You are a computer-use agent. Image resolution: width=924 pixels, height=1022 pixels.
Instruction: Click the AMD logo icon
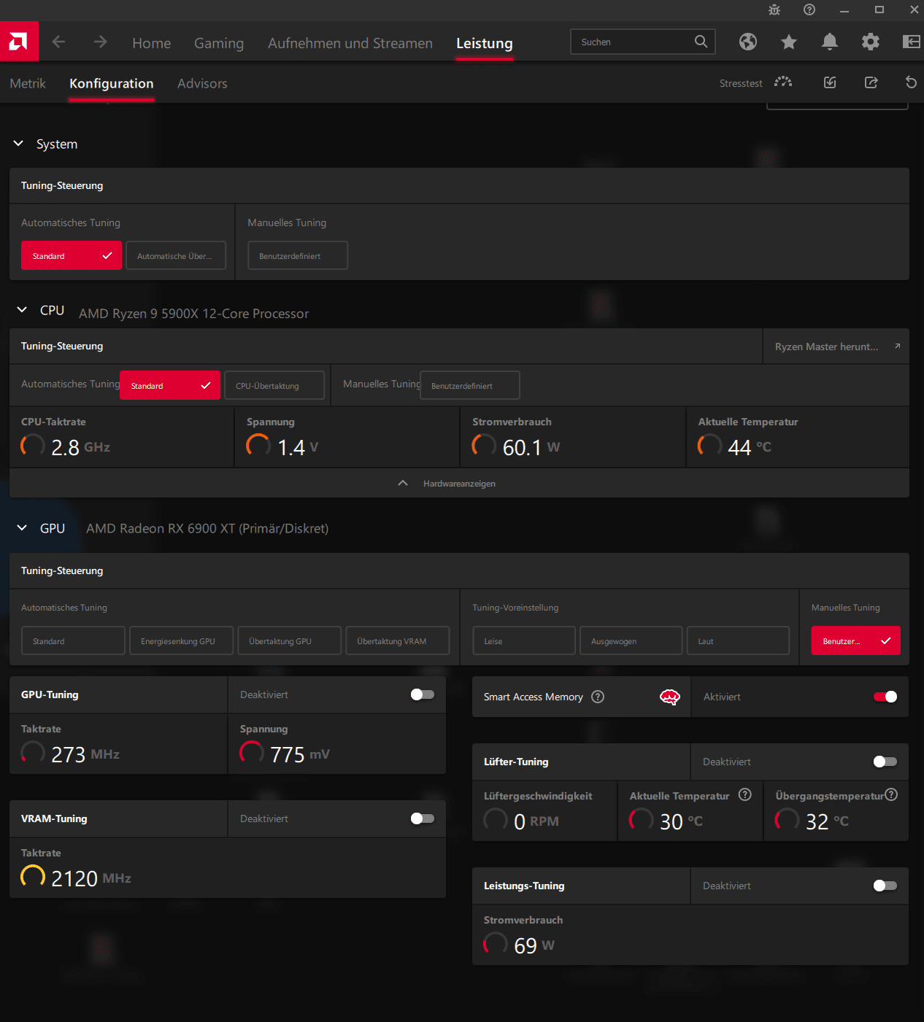(x=19, y=42)
